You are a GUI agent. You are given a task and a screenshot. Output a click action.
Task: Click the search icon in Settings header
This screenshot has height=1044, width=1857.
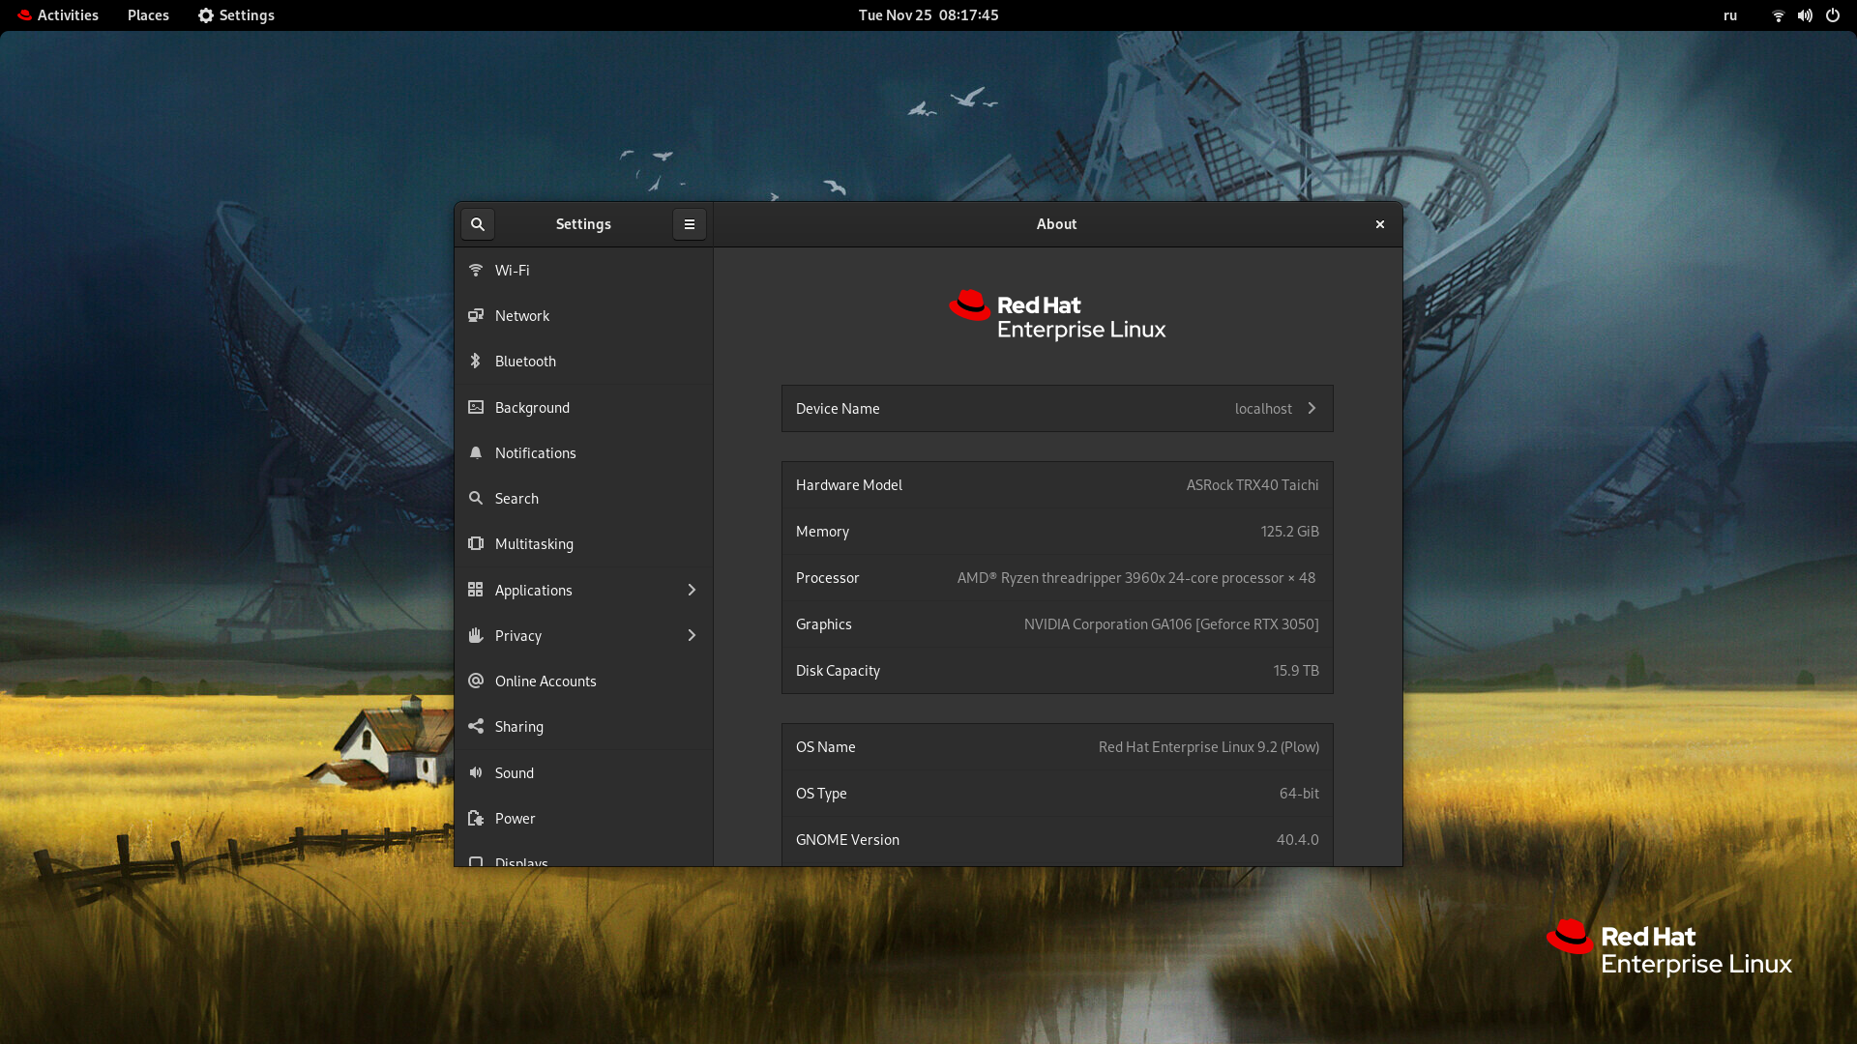[x=478, y=224]
